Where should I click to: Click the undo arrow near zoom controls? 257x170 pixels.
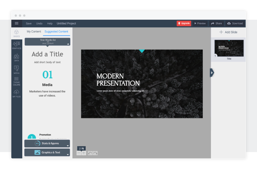(90, 153)
